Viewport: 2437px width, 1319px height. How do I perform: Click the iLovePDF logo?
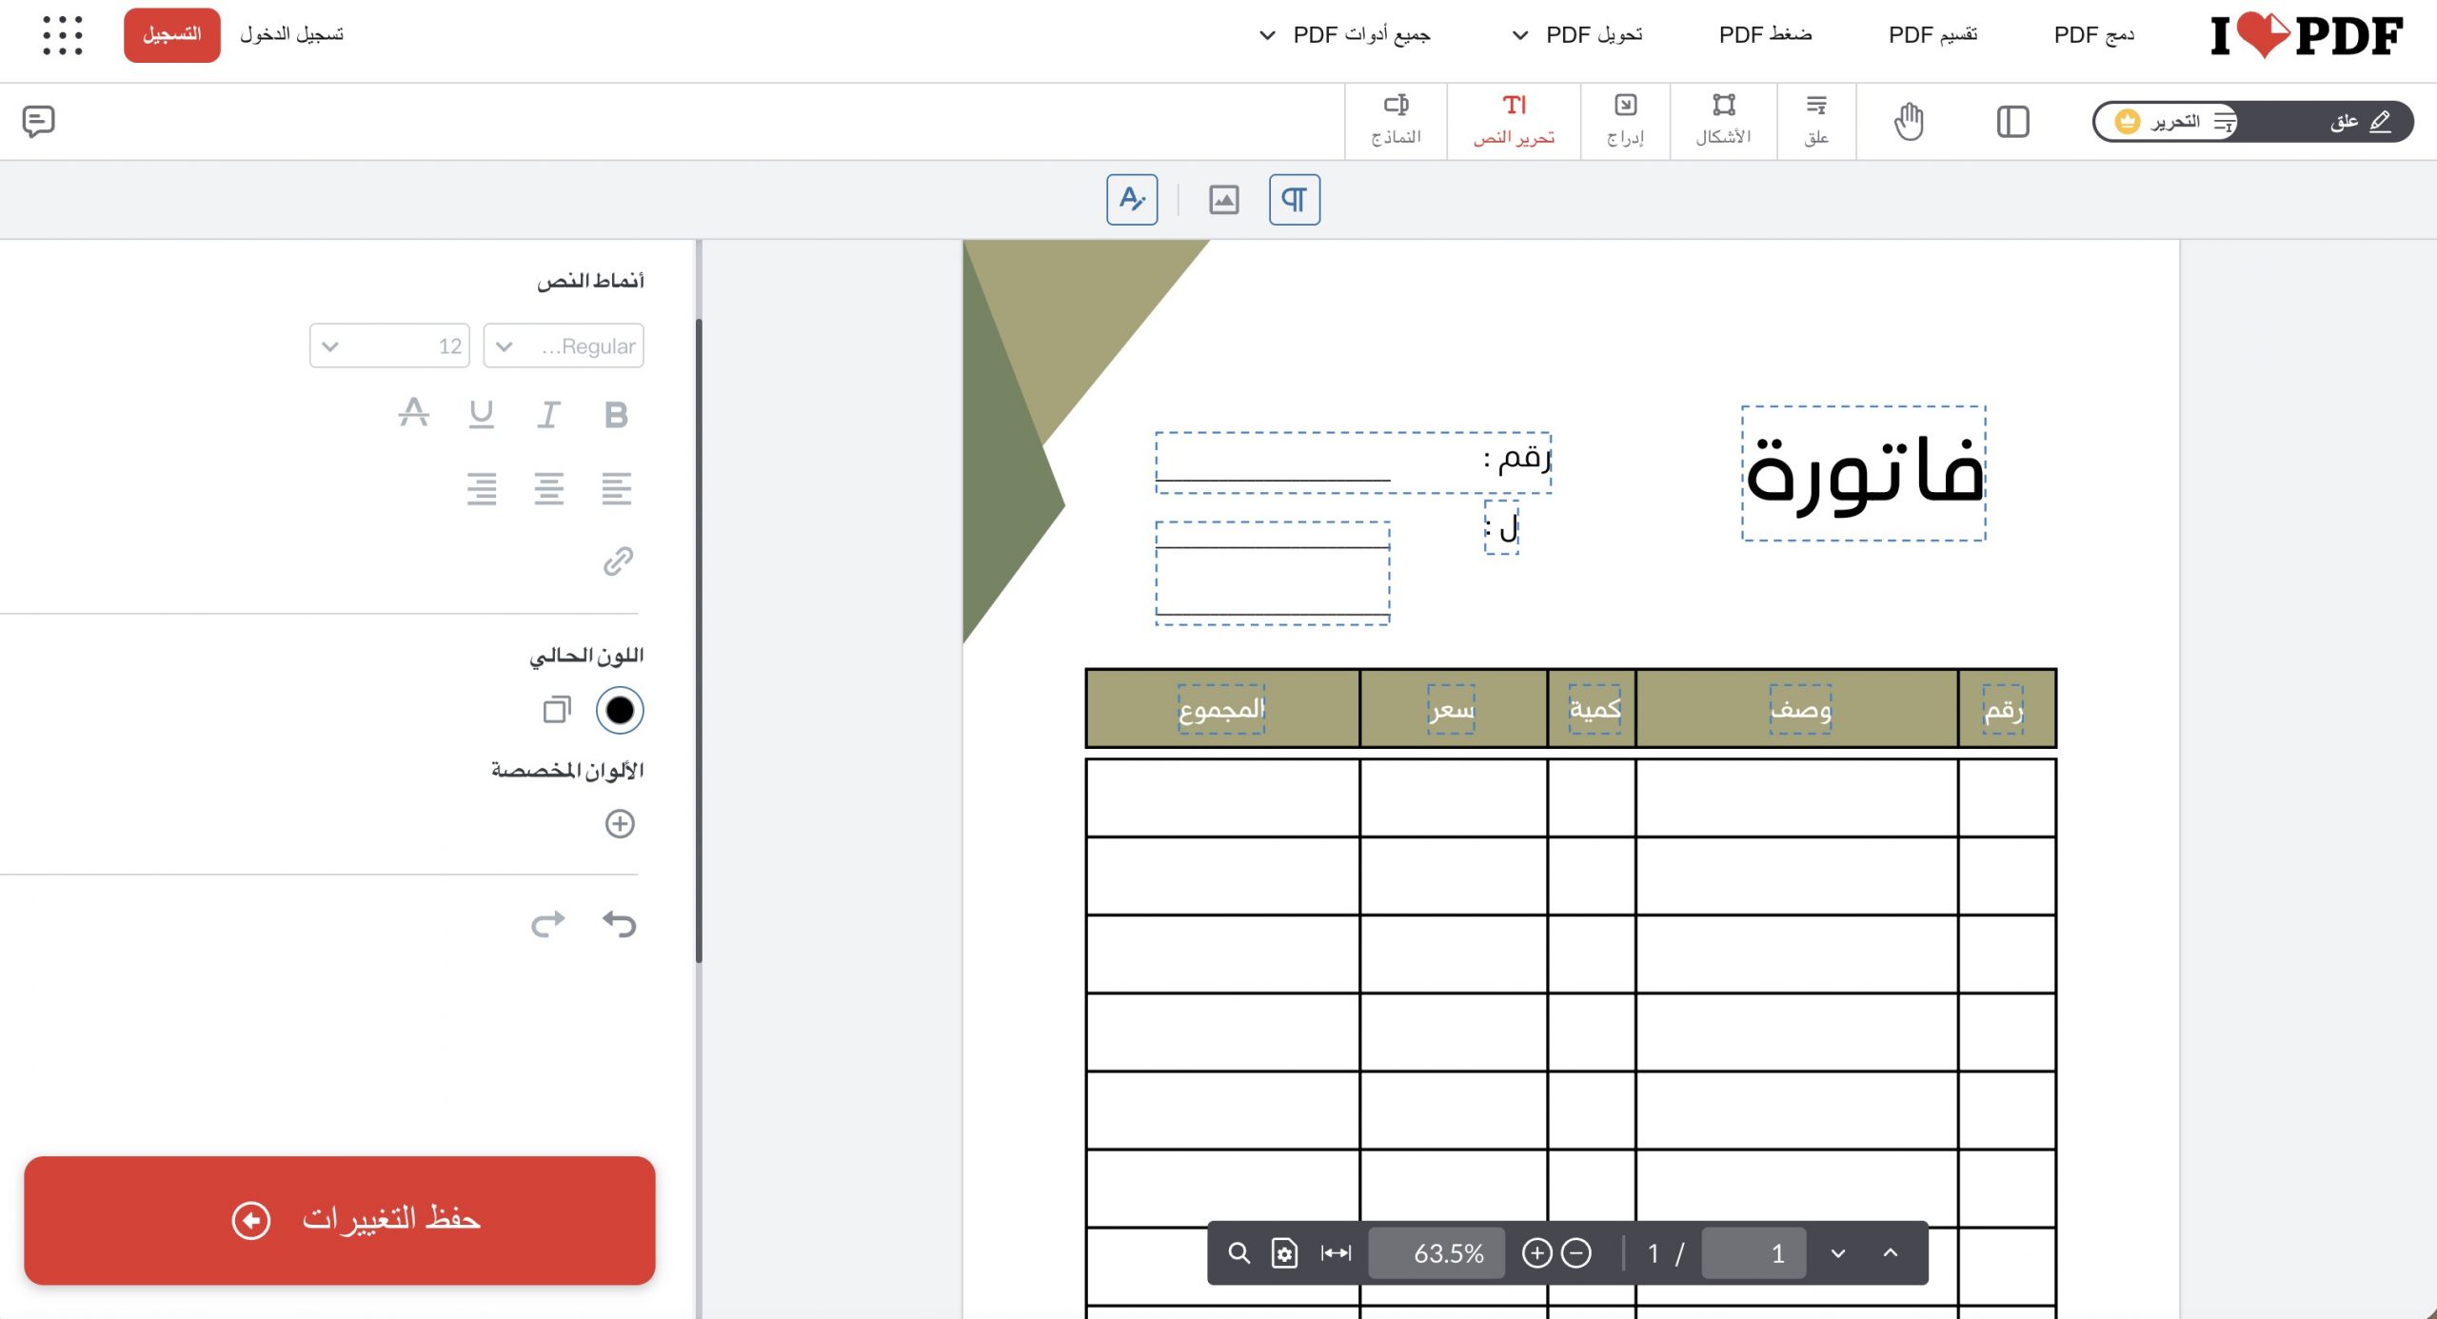[2306, 36]
